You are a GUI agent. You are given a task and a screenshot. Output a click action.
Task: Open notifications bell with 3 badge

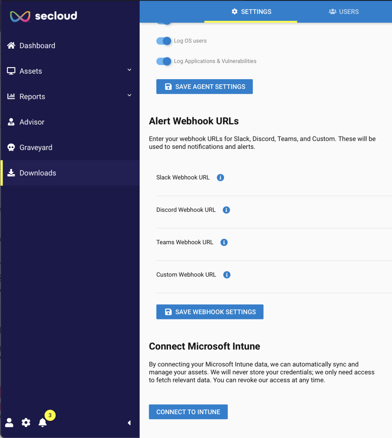coord(43,422)
